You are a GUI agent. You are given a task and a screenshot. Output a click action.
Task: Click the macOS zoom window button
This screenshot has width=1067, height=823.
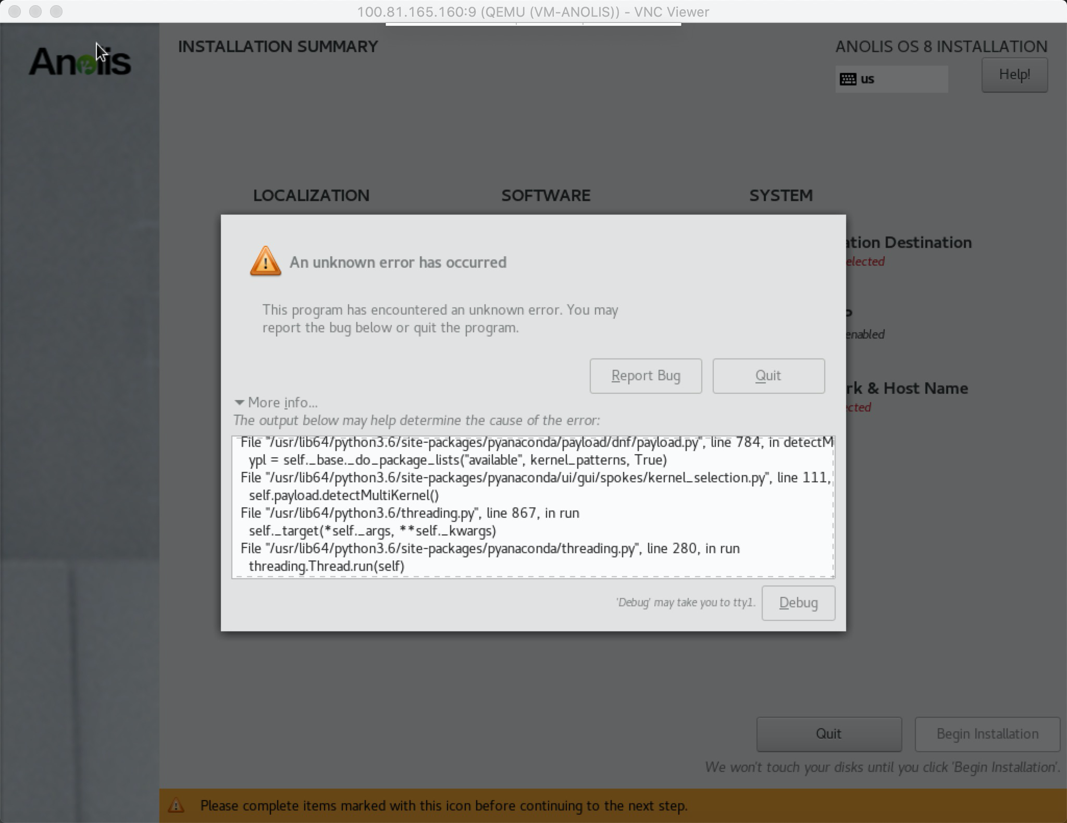click(56, 11)
